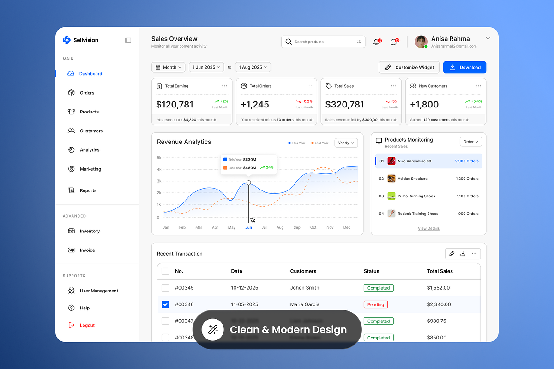Click the Total Orders box icon

tap(244, 86)
